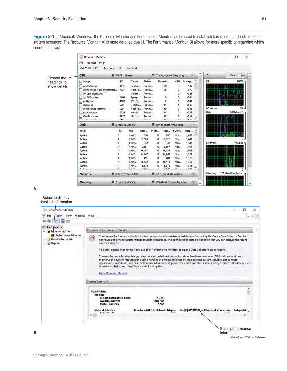Sort processes by the Threads column header
Viewport: 287px width, 371px height.
(162, 81)
